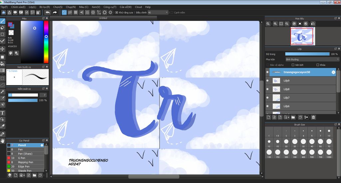Screen dimensions: 341x183
Task: Open the Bộ lọc(R) menu
Action: pyautogui.click(x=45, y=7)
